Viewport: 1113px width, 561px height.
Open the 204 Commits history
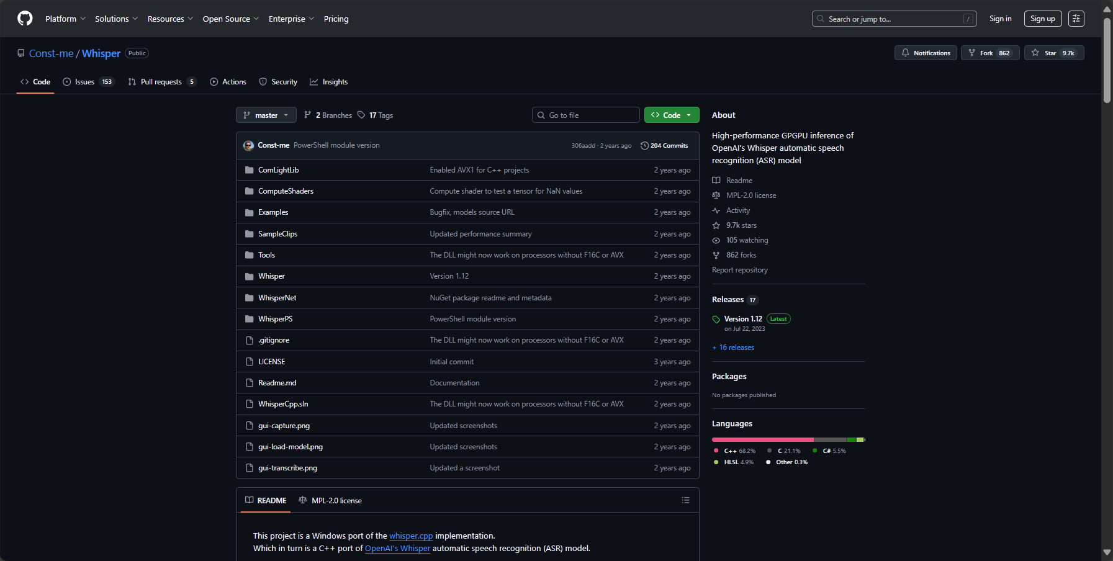point(664,146)
